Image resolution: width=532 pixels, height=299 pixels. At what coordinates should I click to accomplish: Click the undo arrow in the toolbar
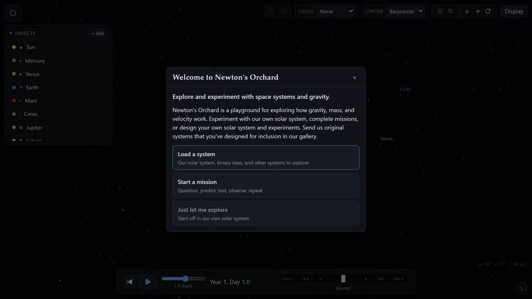click(x=271, y=11)
